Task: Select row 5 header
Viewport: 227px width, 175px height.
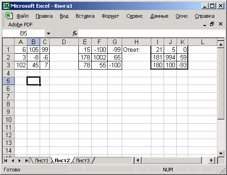Action: click(x=9, y=81)
